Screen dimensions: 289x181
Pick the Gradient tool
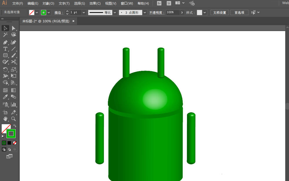point(14,90)
